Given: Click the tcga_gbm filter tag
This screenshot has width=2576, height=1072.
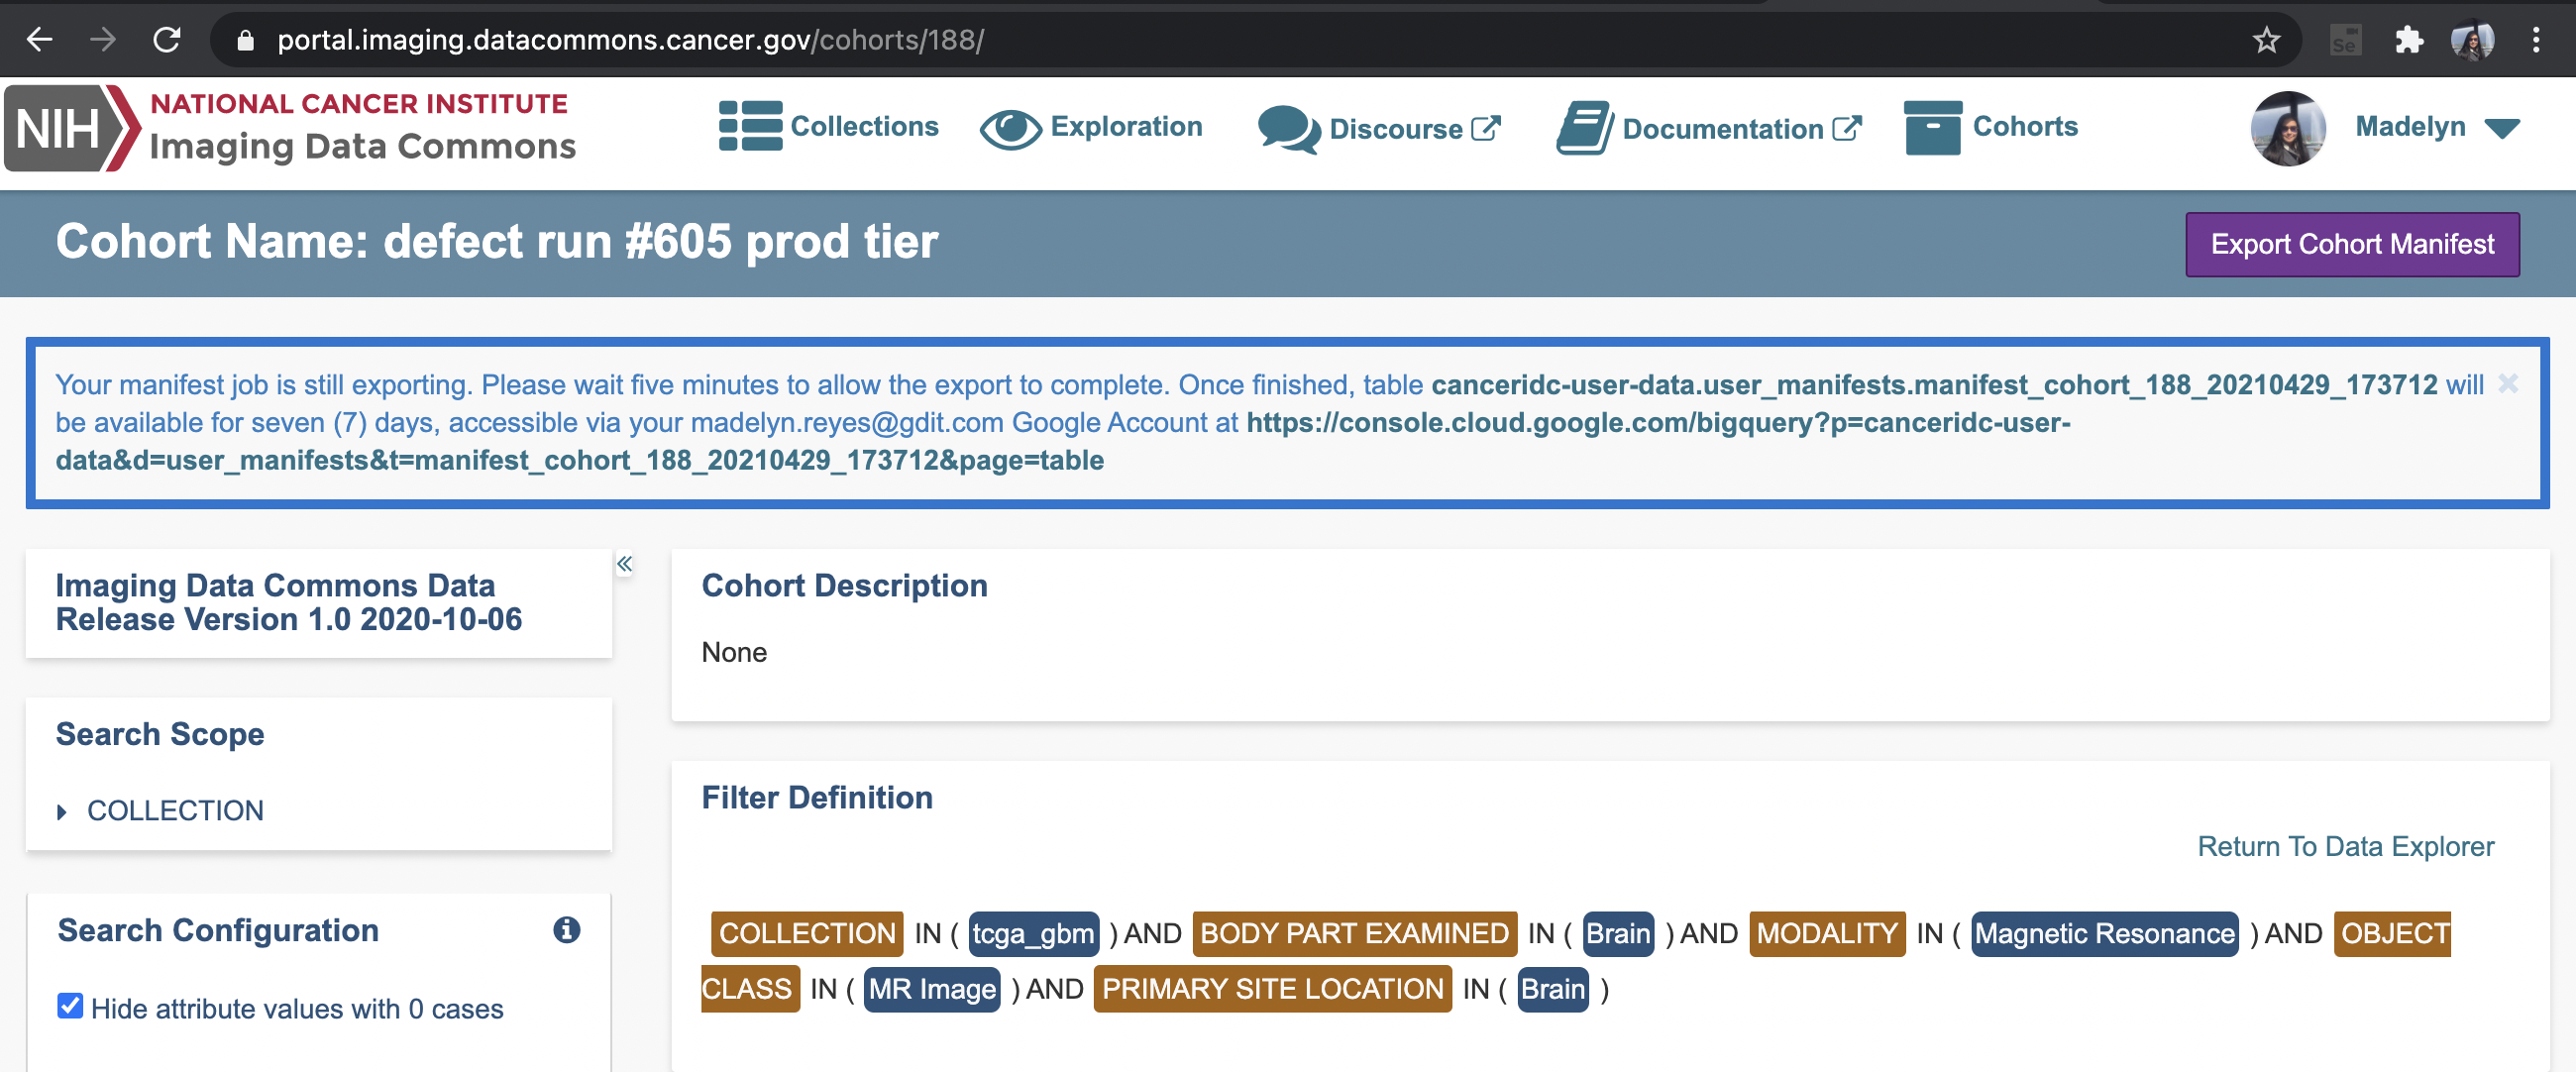Looking at the screenshot, I should pos(1033,933).
